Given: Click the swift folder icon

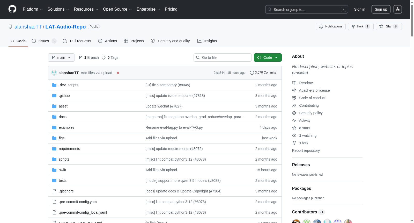Looking at the screenshot, I should 54,170.
